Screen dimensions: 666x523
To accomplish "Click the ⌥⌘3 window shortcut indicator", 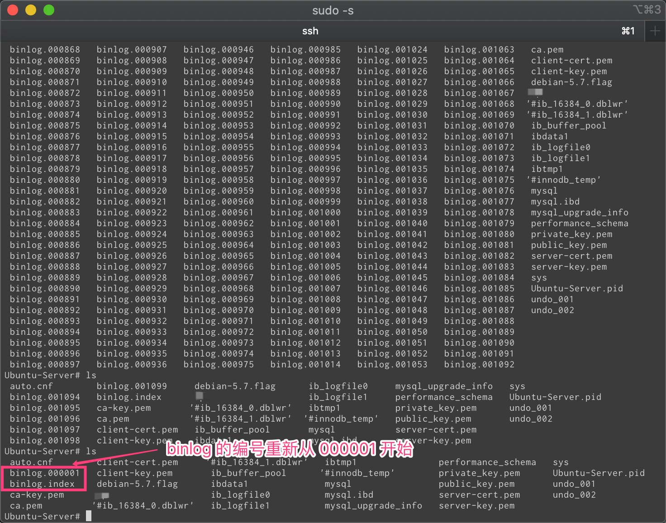I will 647,10.
